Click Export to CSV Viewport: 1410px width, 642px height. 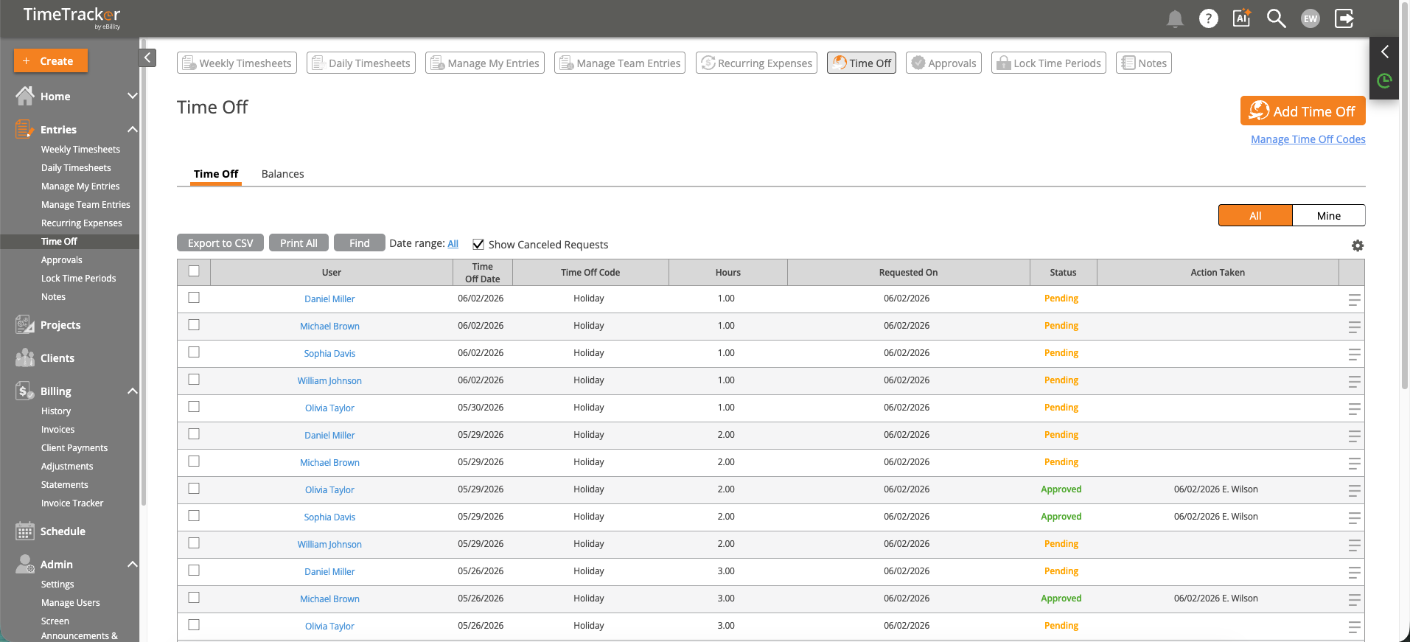[x=220, y=243]
